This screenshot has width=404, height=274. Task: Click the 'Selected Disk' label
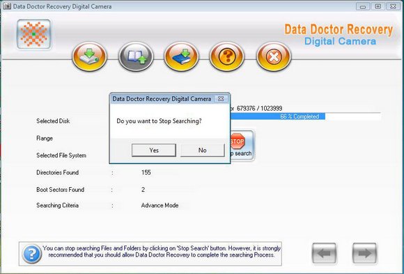pyautogui.click(x=53, y=121)
